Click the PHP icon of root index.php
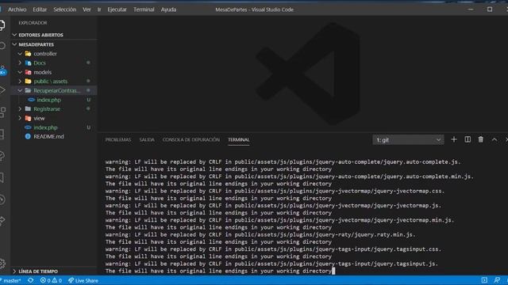The width and height of the screenshot is (508, 285). (x=28, y=127)
